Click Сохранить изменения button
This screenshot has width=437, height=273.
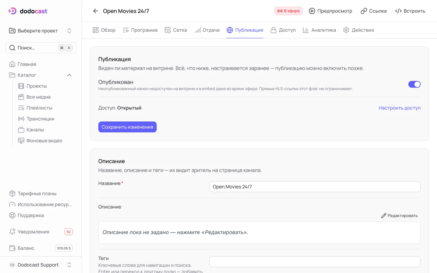click(128, 127)
